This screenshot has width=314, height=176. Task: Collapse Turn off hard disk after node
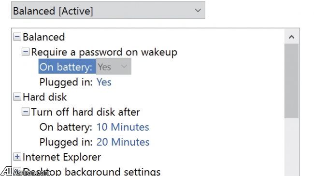[x=26, y=112]
